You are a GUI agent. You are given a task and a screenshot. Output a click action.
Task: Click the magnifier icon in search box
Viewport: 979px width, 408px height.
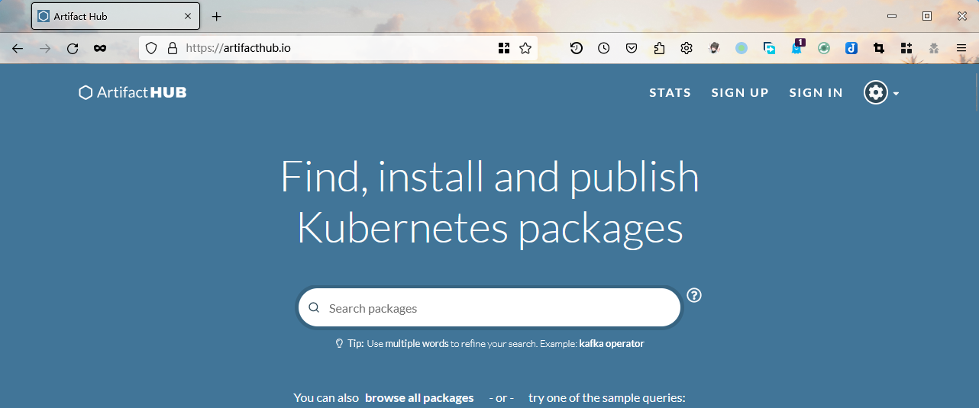click(x=314, y=308)
